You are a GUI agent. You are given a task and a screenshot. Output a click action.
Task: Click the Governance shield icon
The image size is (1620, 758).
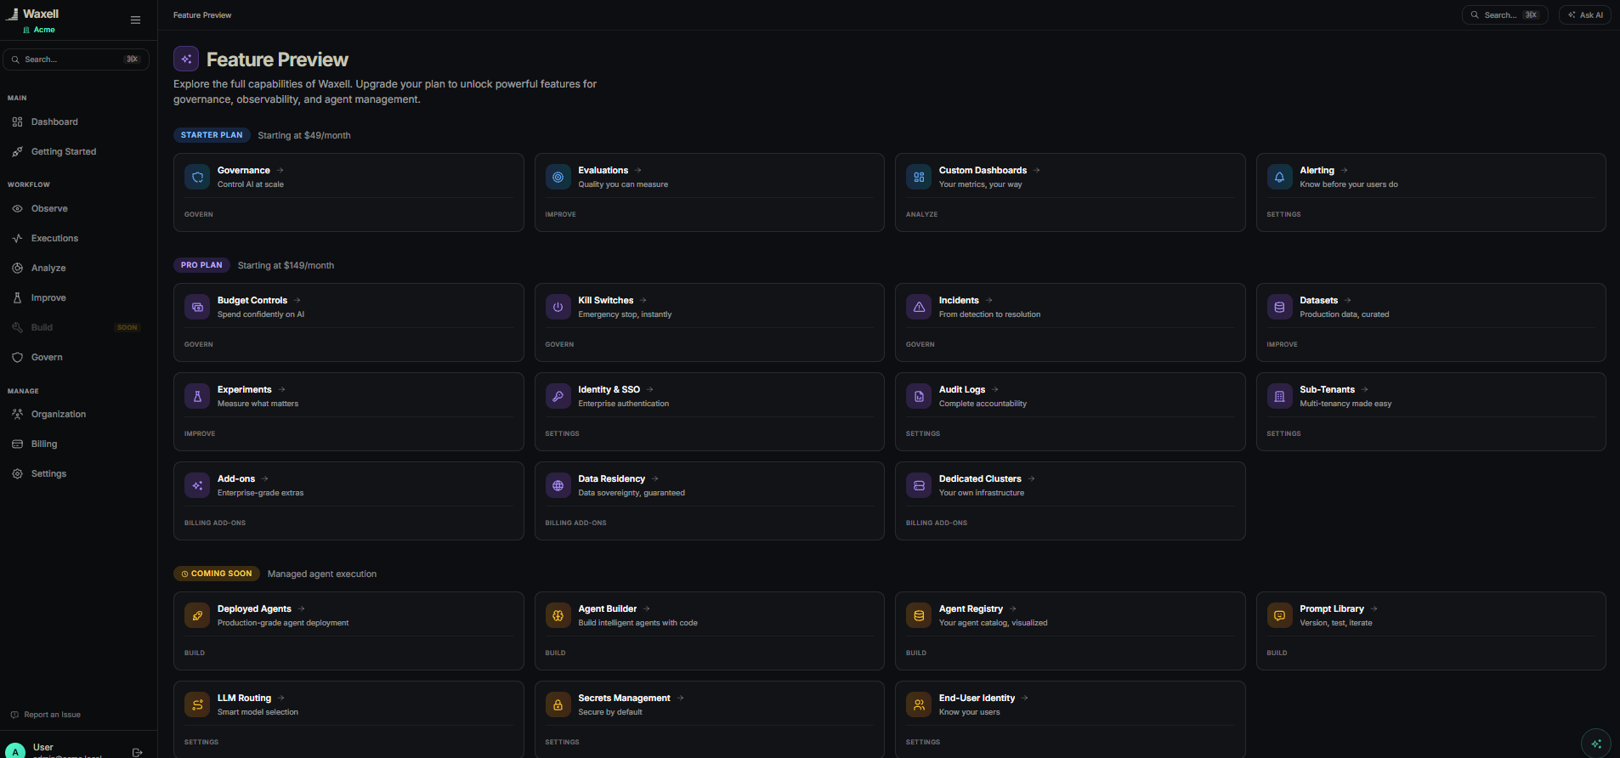tap(197, 177)
